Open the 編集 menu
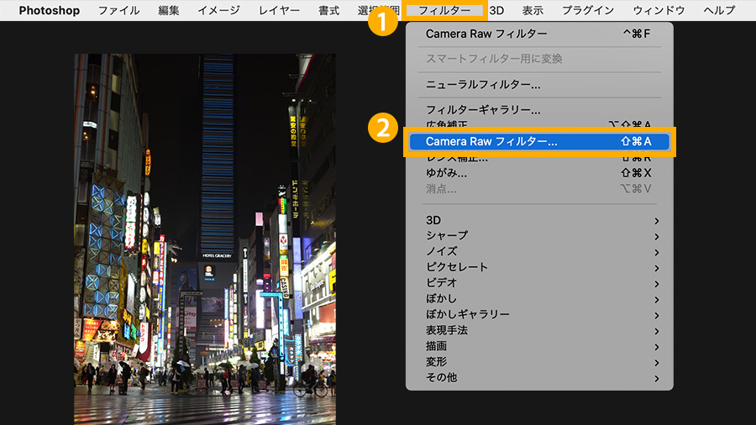 [x=168, y=10]
